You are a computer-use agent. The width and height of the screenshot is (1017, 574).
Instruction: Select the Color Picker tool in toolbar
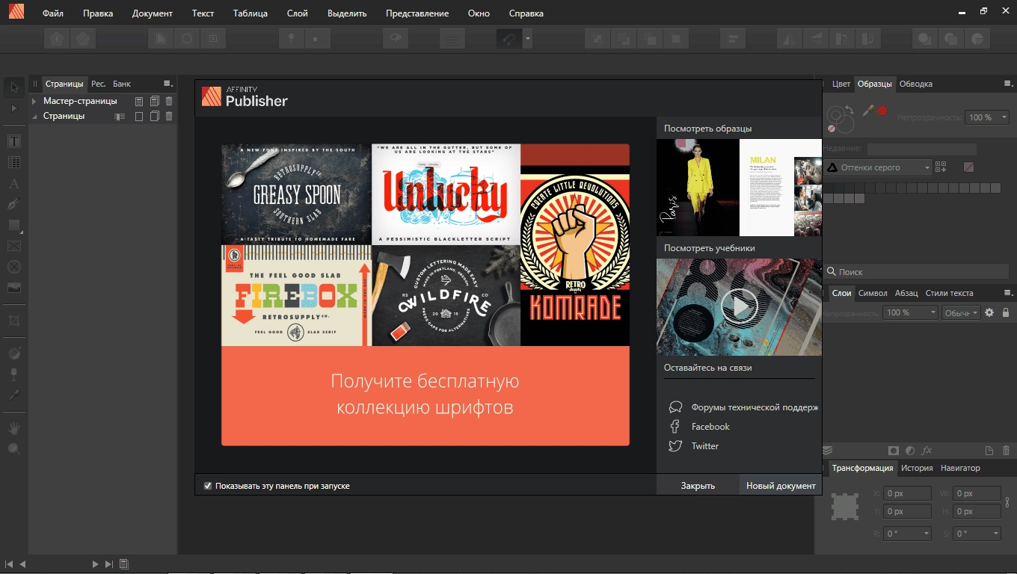pos(14,395)
